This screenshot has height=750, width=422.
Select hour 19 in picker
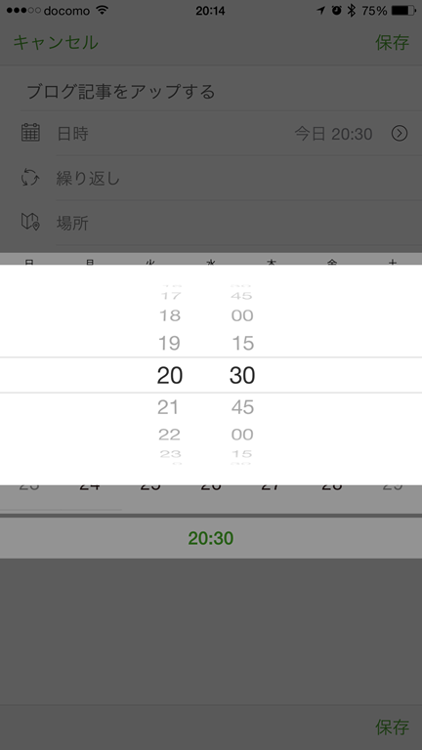[169, 343]
